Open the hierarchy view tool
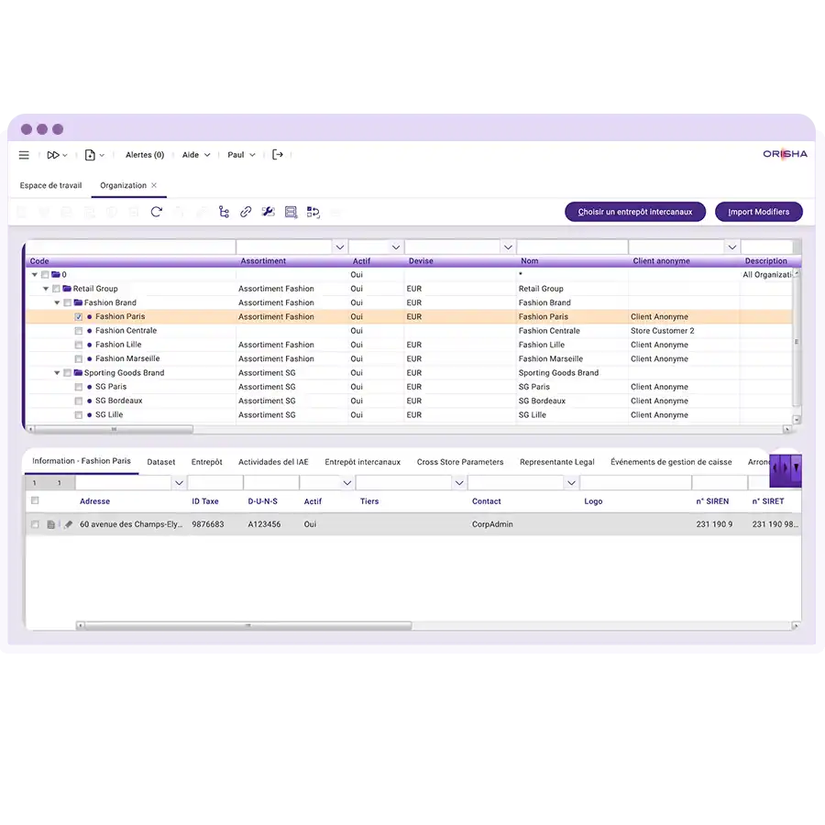 click(x=224, y=211)
